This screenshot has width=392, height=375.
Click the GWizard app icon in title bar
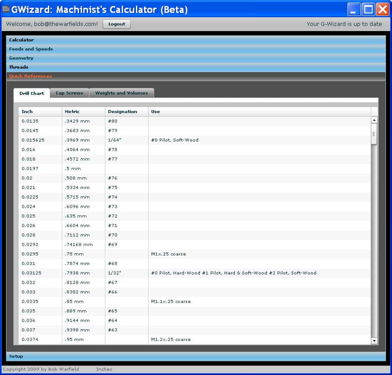pyautogui.click(x=6, y=9)
